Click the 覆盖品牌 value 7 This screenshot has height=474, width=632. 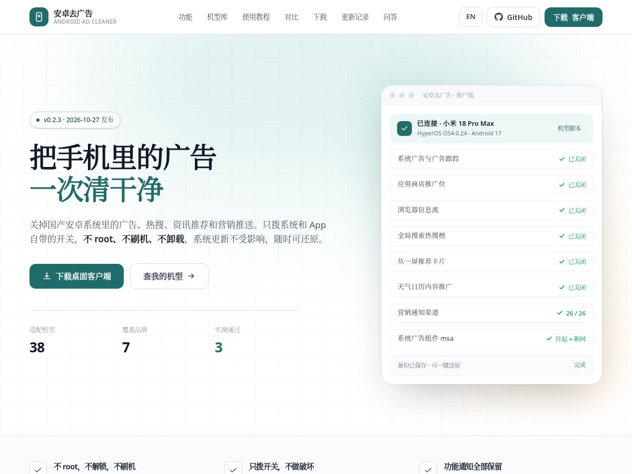pyautogui.click(x=126, y=348)
